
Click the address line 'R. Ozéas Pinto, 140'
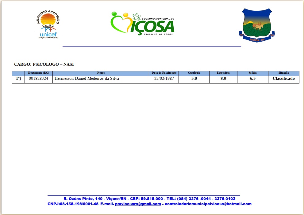83,199
